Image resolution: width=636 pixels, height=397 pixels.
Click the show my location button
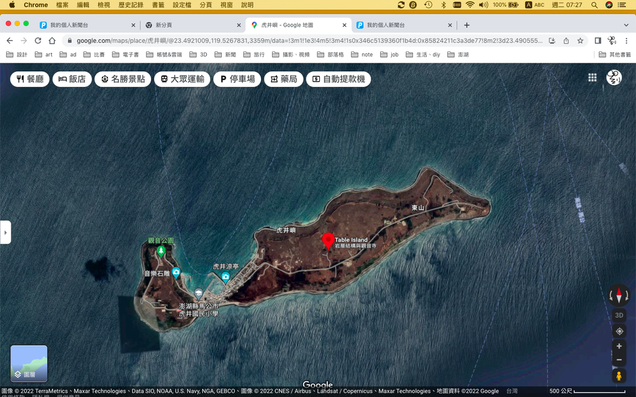pyautogui.click(x=619, y=331)
